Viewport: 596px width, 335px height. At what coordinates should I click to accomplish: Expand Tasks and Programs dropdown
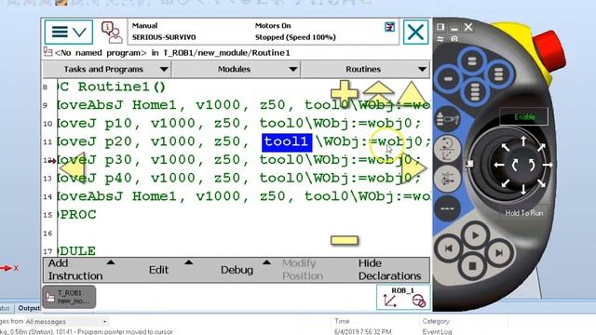tap(107, 70)
